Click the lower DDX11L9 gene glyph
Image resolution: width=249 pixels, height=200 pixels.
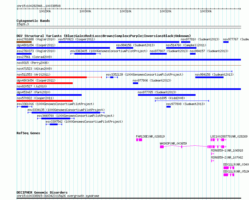pyautogui.click(x=229, y=175)
